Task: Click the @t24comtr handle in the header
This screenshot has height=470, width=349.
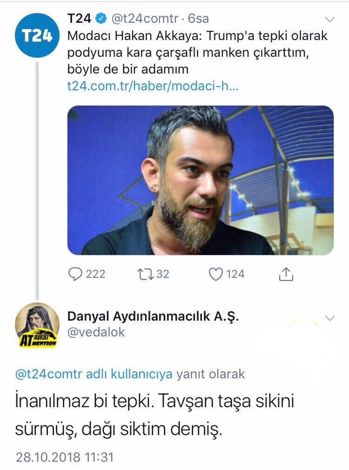Action: 145,19
